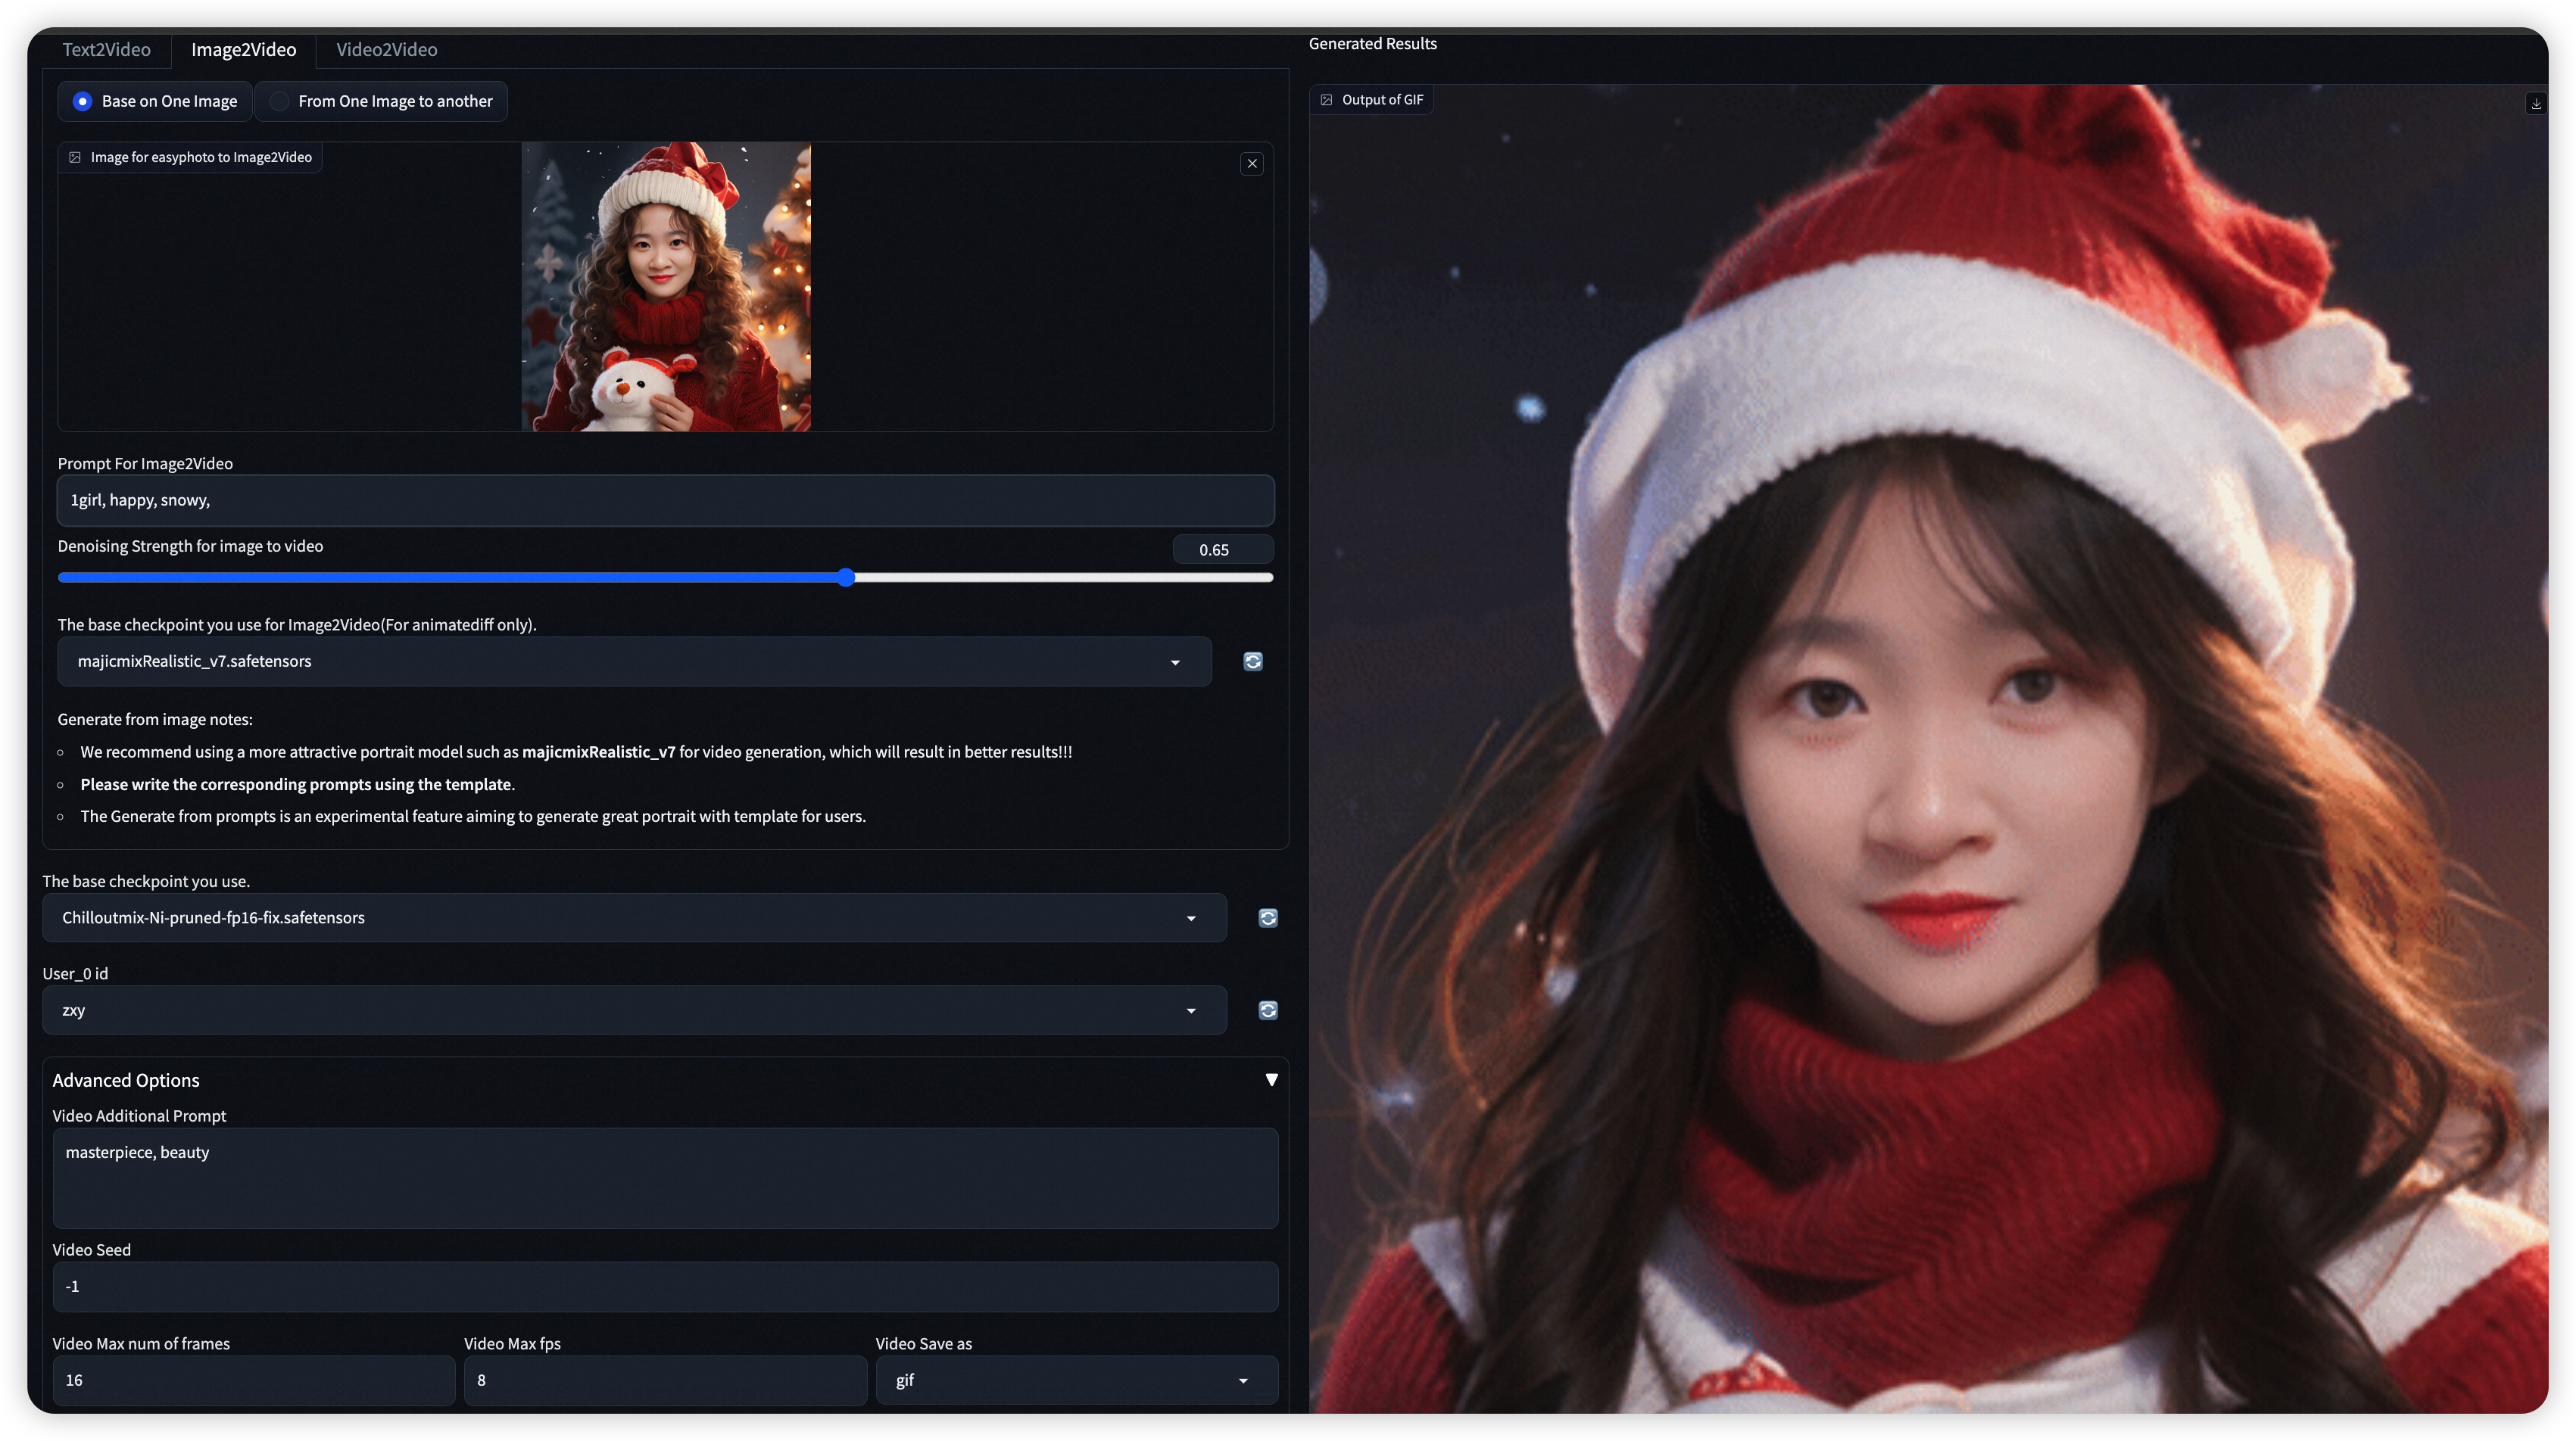Switch to the Video2Video tab
The height and width of the screenshot is (1441, 2576).
point(386,49)
